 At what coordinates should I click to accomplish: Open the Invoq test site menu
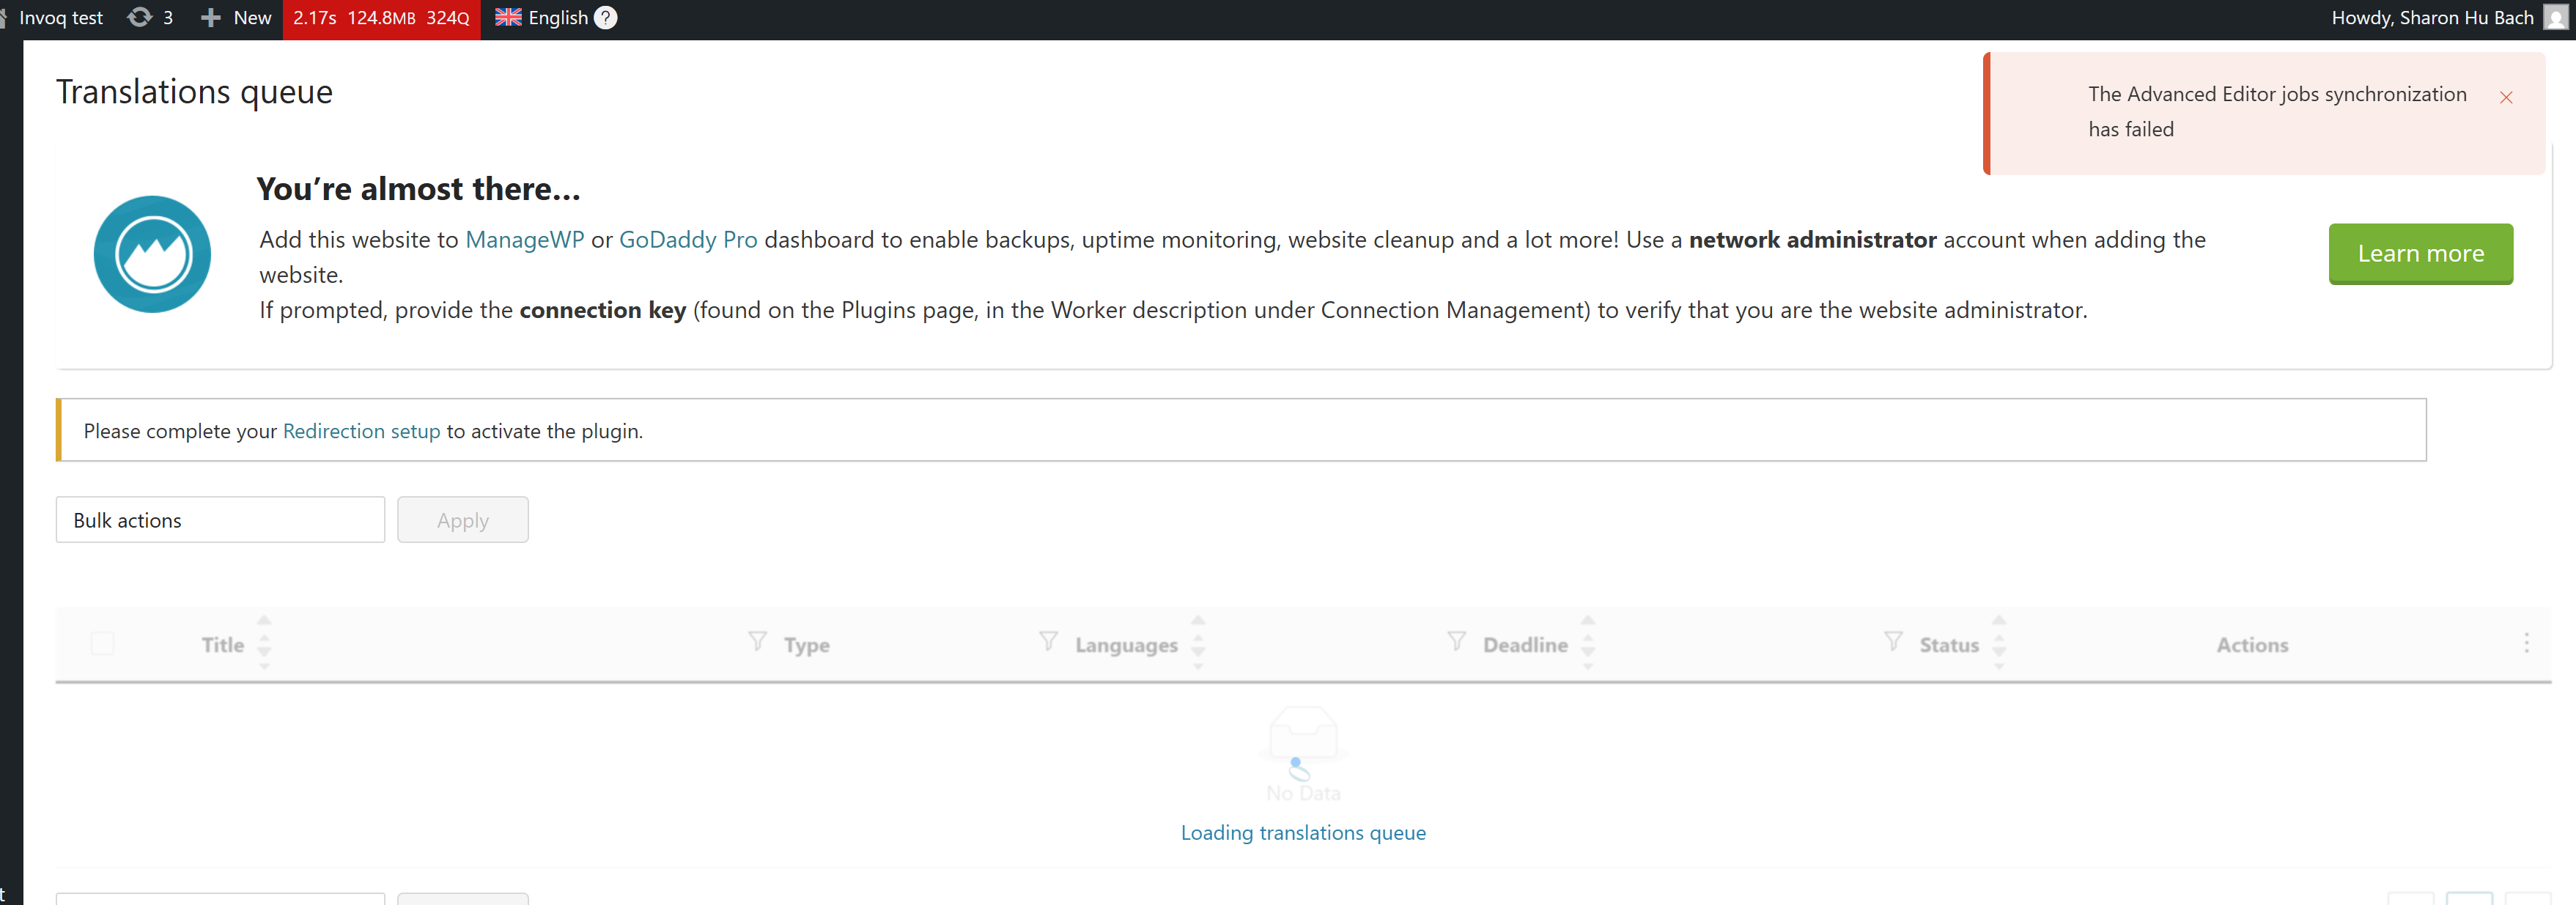(x=60, y=18)
